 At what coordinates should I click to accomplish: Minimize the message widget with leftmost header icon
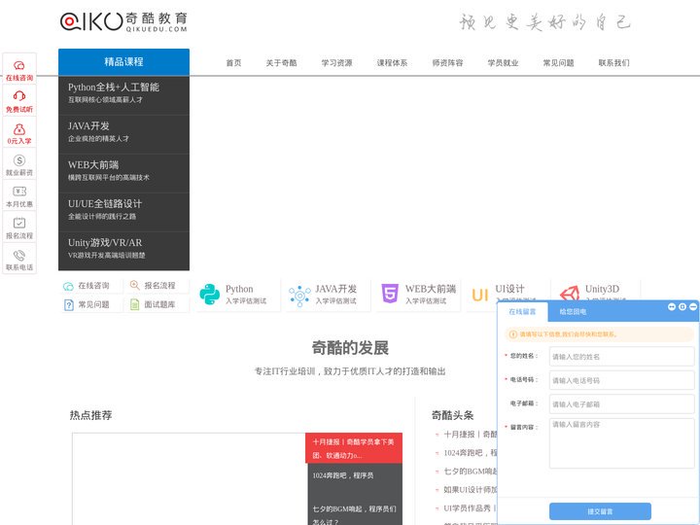click(x=672, y=306)
